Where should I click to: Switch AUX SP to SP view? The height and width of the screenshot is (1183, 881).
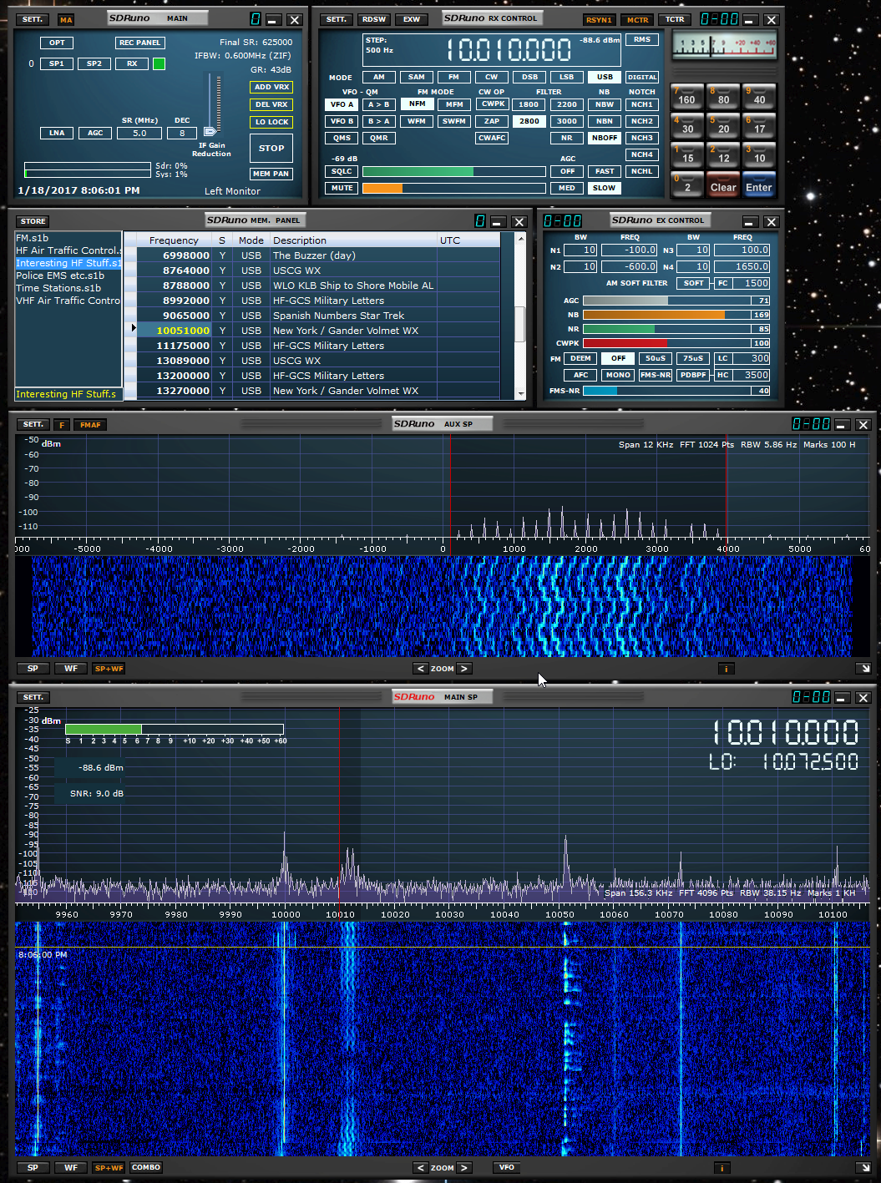click(33, 669)
